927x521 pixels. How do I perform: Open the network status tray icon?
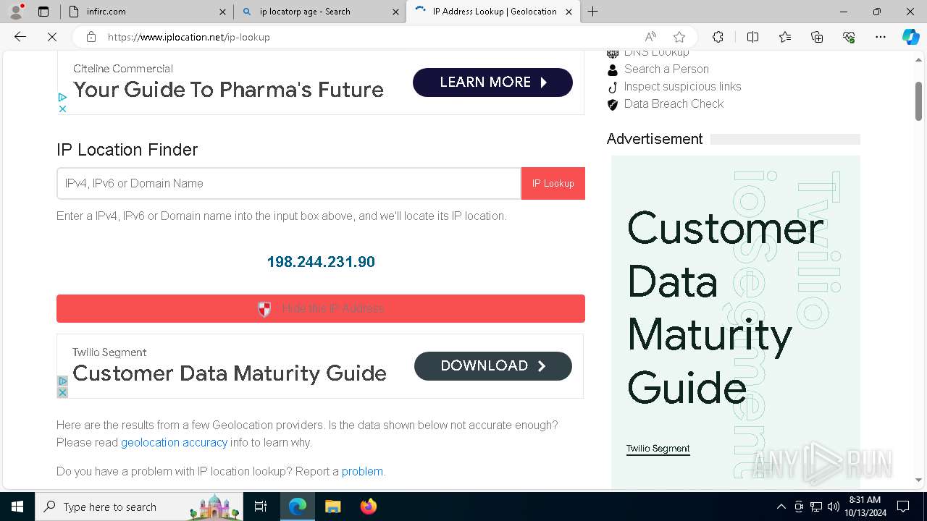point(816,507)
